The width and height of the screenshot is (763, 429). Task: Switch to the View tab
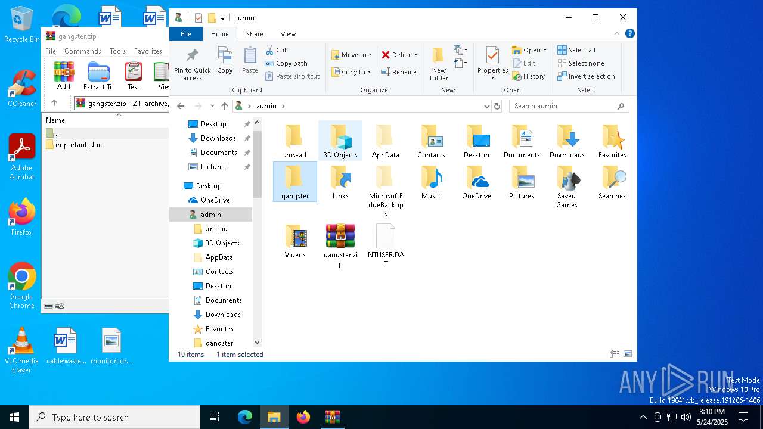(288, 34)
